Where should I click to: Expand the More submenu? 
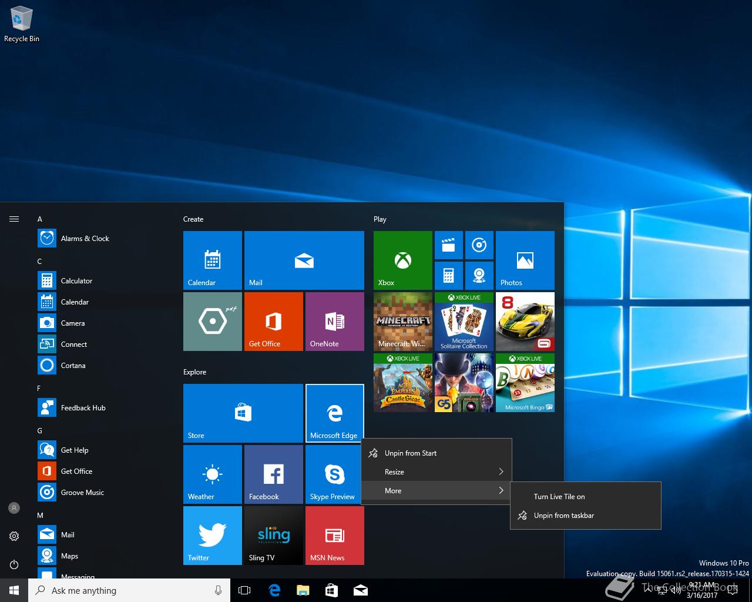coord(436,491)
